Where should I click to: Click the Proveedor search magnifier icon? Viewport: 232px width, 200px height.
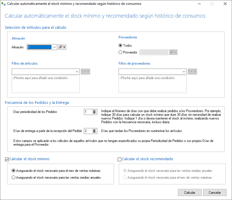(171, 52)
